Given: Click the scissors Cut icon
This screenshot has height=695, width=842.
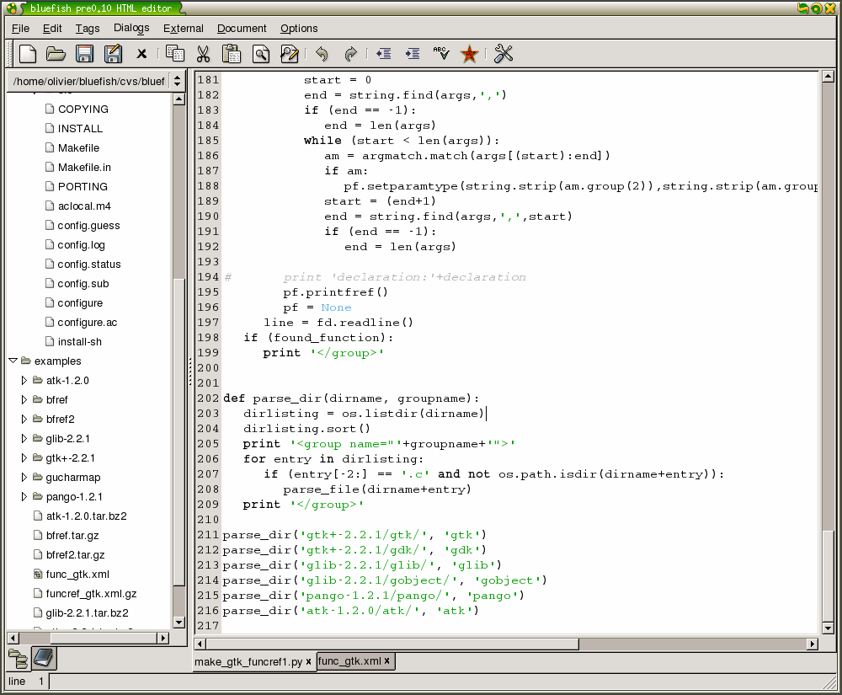Looking at the screenshot, I should tap(203, 54).
